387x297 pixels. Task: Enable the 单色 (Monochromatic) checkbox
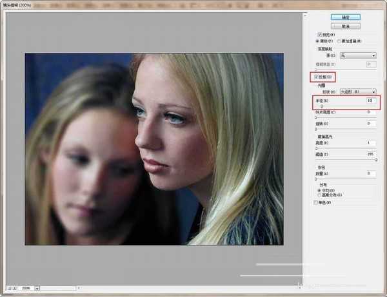tap(315, 202)
